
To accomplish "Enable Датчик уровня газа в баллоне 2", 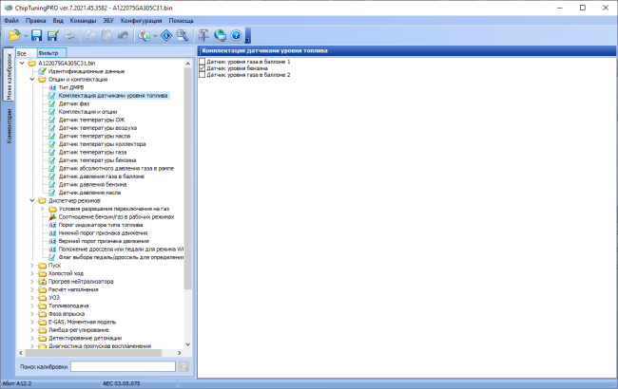I will pos(203,74).
